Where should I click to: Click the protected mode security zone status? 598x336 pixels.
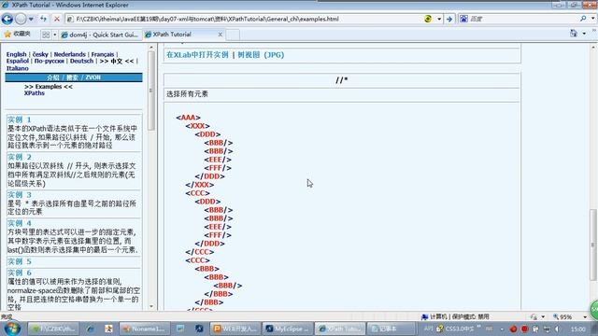(455, 317)
